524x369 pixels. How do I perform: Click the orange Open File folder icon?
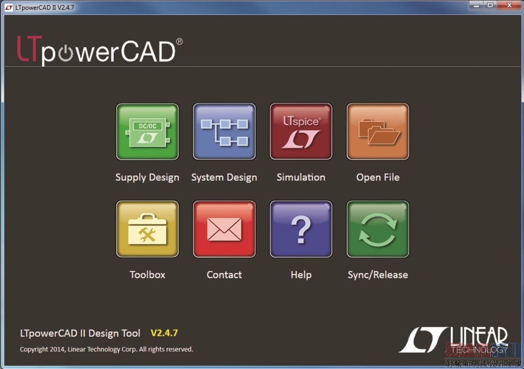tap(378, 132)
